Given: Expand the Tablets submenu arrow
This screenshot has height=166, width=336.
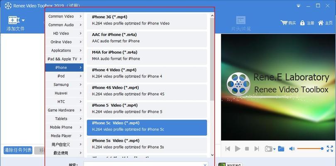Looking at the screenshot, I should (x=81, y=119).
